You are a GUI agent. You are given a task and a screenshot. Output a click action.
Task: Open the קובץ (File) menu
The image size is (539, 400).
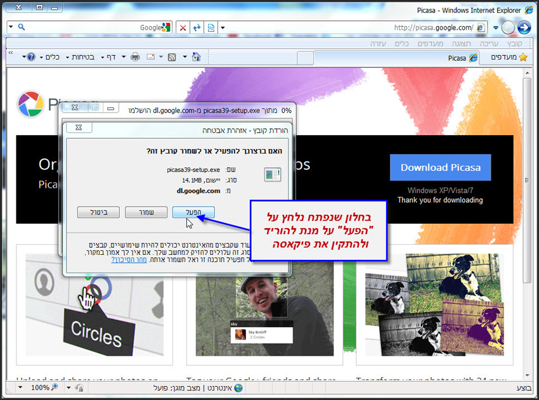[515, 44]
